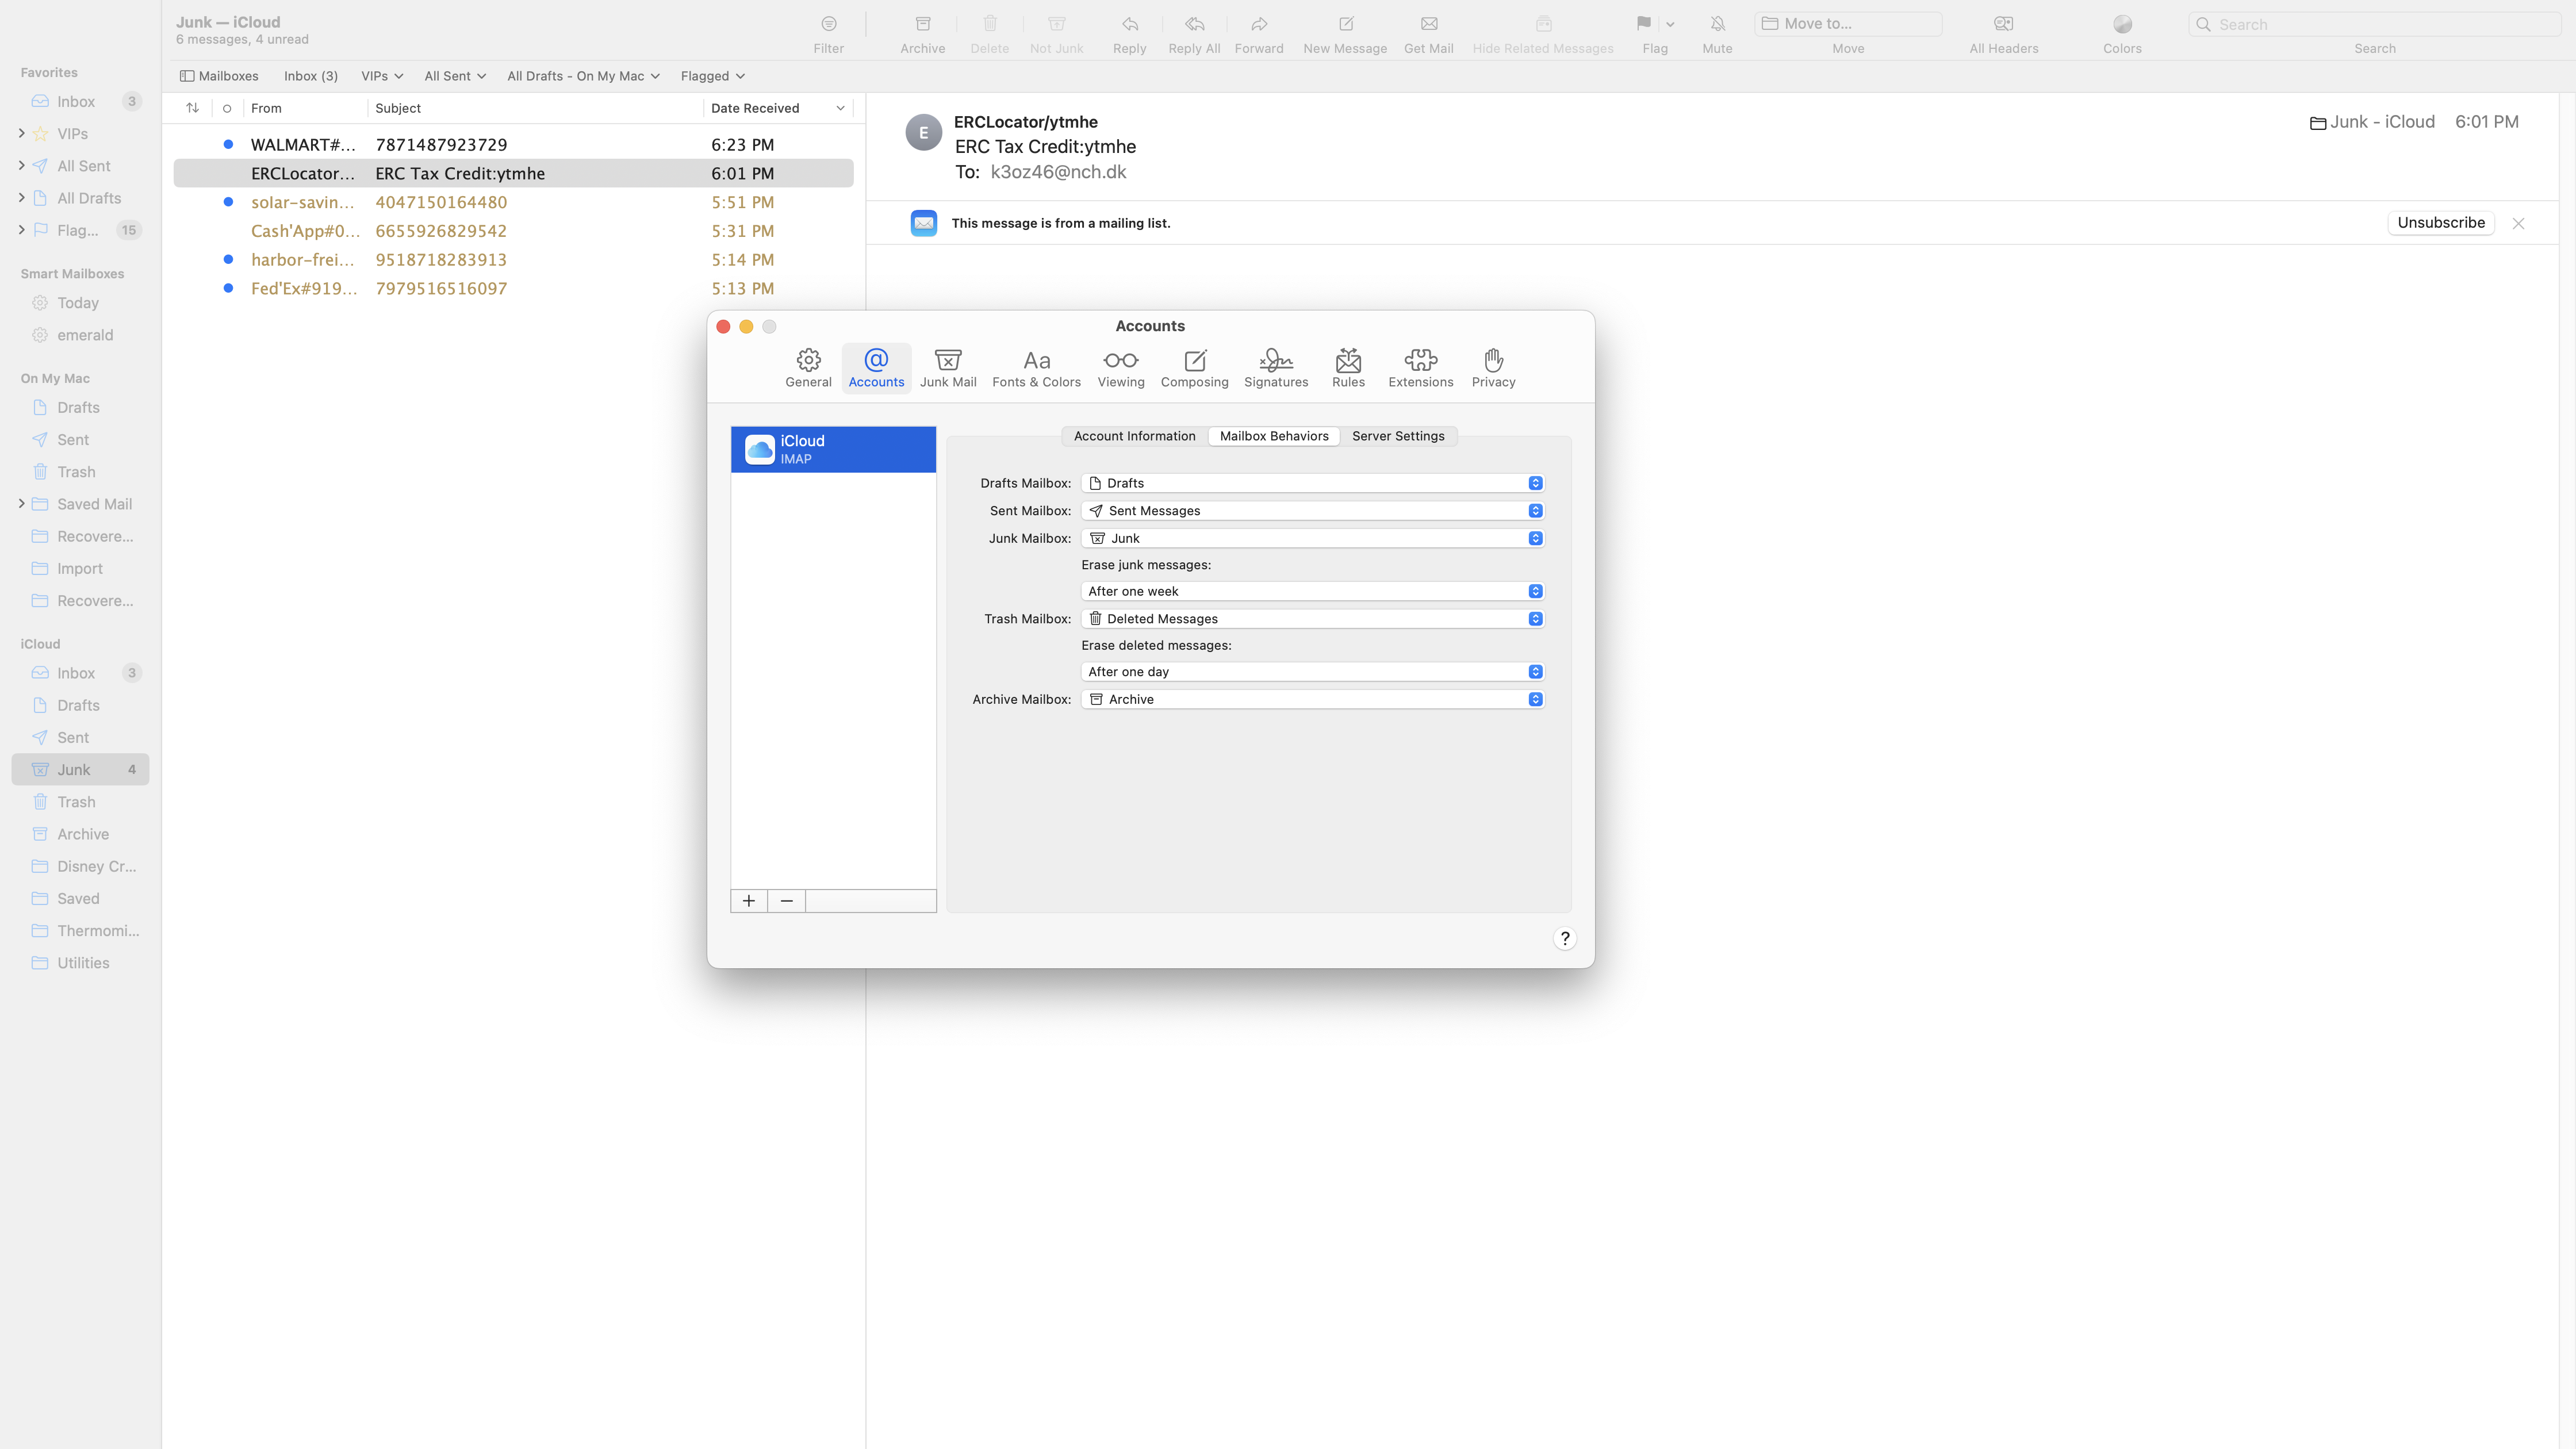
Task: Compose with the New Message icon
Action: [x=1345, y=24]
